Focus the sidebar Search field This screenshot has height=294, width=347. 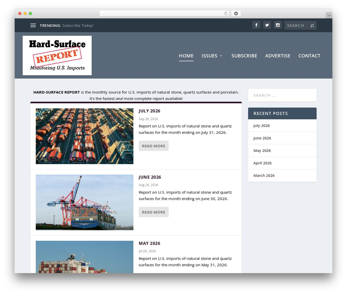282,95
